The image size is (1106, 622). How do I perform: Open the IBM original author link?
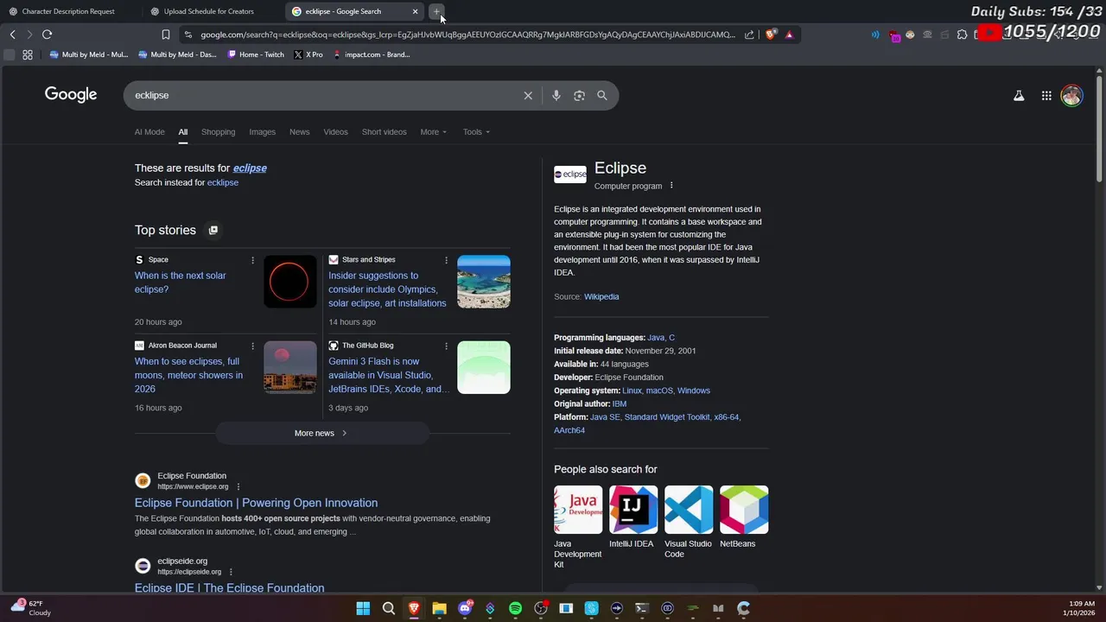pyautogui.click(x=619, y=403)
